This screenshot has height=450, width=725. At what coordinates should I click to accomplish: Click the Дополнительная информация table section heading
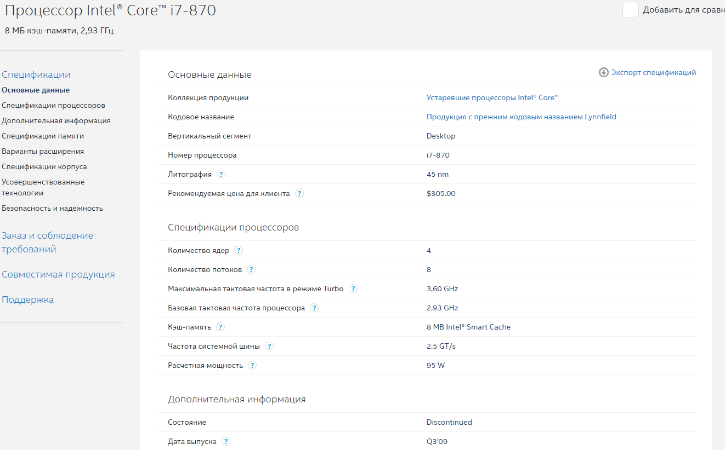237,399
